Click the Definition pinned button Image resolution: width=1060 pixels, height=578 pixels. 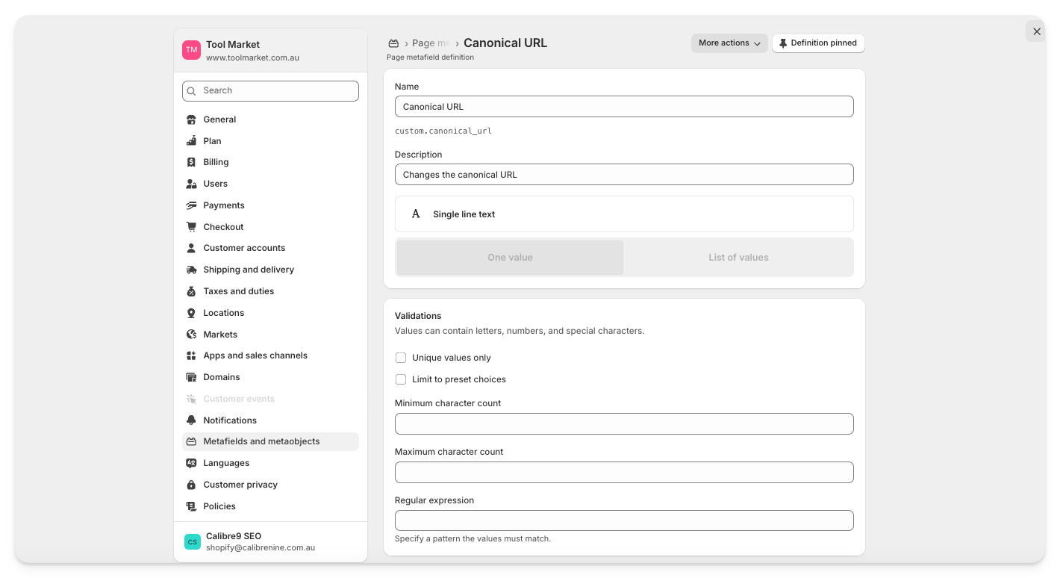[818, 43]
